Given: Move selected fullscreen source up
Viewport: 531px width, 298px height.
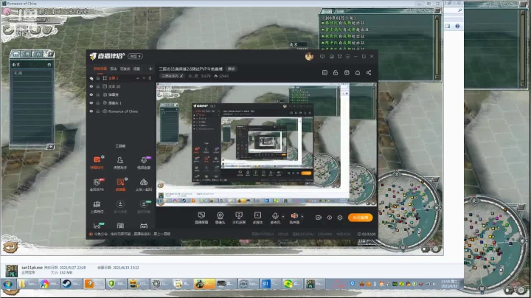Looking at the screenshot, I should [x=137, y=78].
